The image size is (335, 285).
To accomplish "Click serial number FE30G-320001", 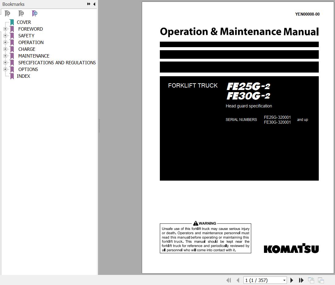I will pos(277,122).
